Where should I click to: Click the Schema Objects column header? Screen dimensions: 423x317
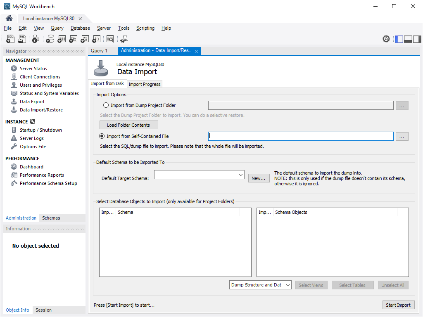[x=335, y=212]
